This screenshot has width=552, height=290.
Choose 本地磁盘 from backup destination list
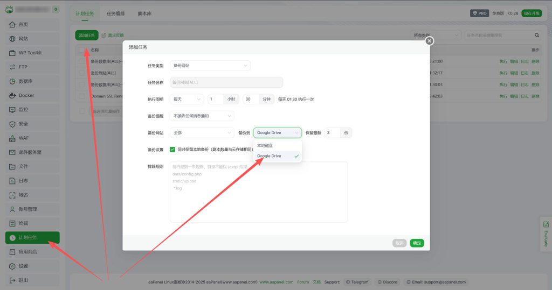coord(268,146)
